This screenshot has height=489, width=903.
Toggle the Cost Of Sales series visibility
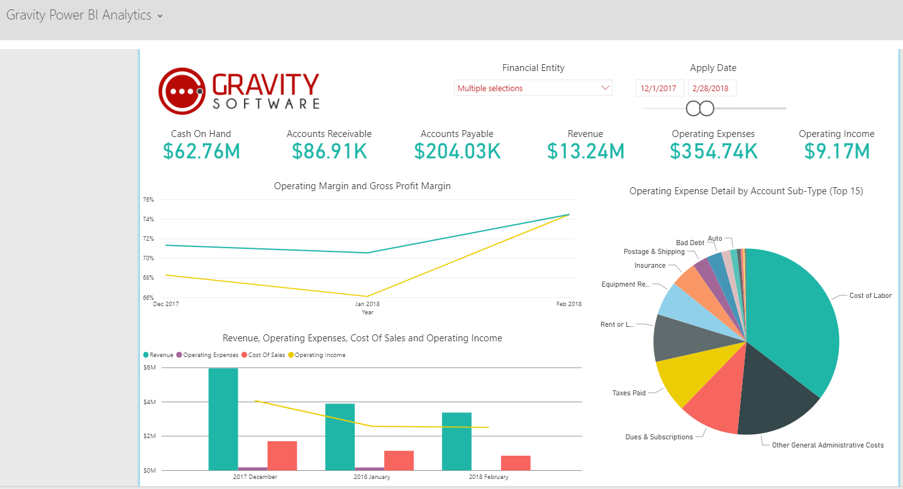tap(245, 354)
